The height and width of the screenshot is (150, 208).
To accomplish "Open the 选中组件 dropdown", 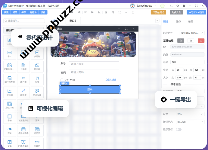I will click(192, 33).
